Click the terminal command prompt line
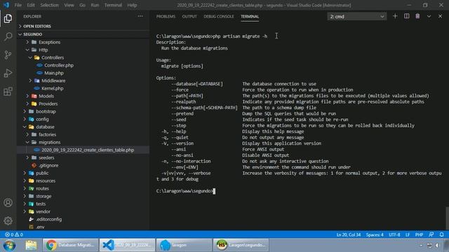 tap(186, 191)
